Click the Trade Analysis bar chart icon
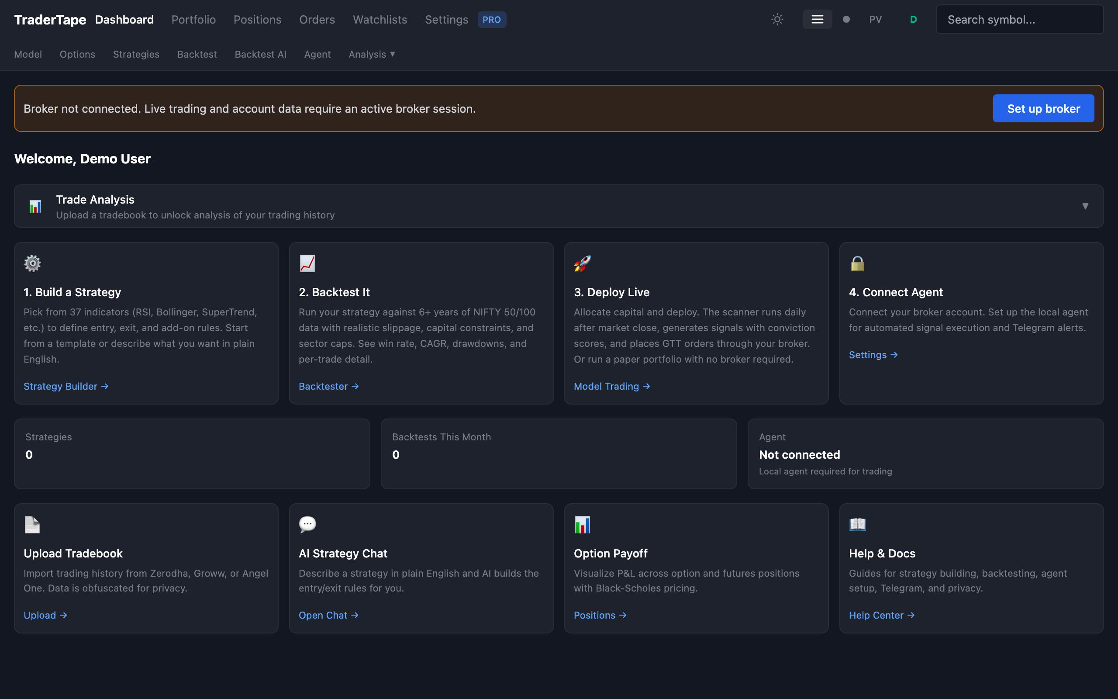1118x699 pixels. tap(35, 207)
